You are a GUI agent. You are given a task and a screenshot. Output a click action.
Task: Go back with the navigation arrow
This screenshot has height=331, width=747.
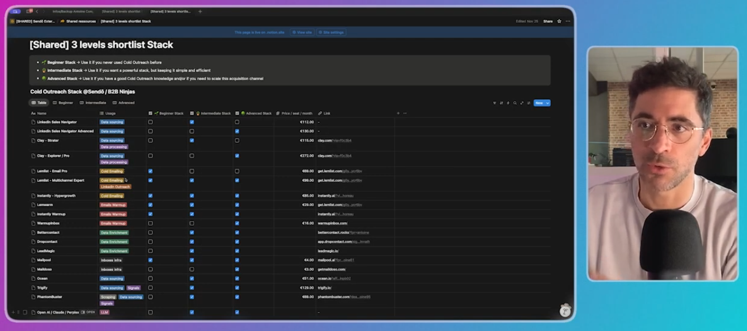tap(37, 11)
